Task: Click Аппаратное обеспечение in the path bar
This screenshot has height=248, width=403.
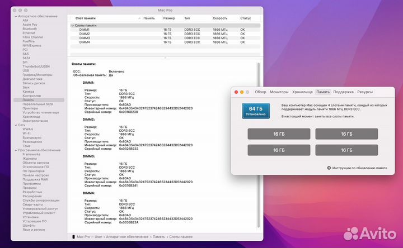Action: point(127,237)
